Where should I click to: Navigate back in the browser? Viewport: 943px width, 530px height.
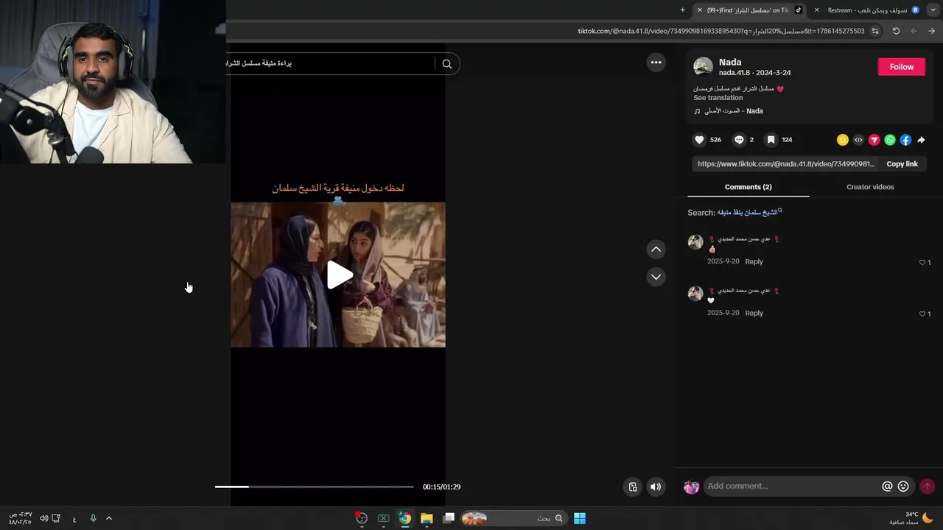(931, 31)
